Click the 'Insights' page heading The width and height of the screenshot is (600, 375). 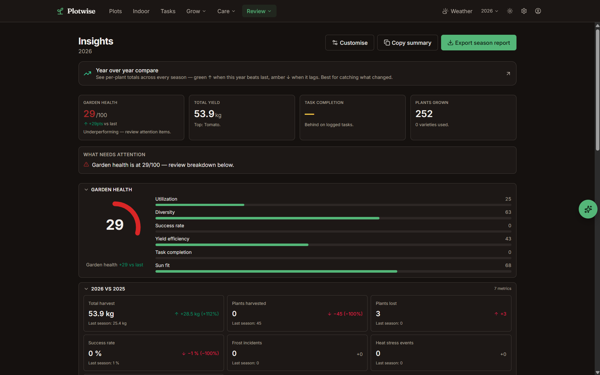(x=96, y=41)
